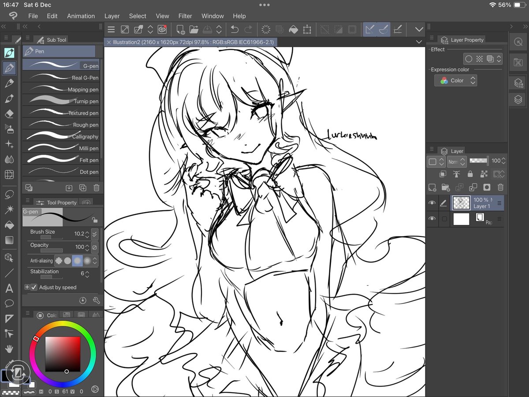Expand the command bar overflow chevron
The height and width of the screenshot is (397, 529).
pyautogui.click(x=419, y=30)
